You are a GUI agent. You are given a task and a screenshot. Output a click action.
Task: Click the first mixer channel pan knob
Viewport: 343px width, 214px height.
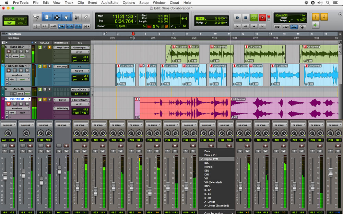(x=8, y=133)
